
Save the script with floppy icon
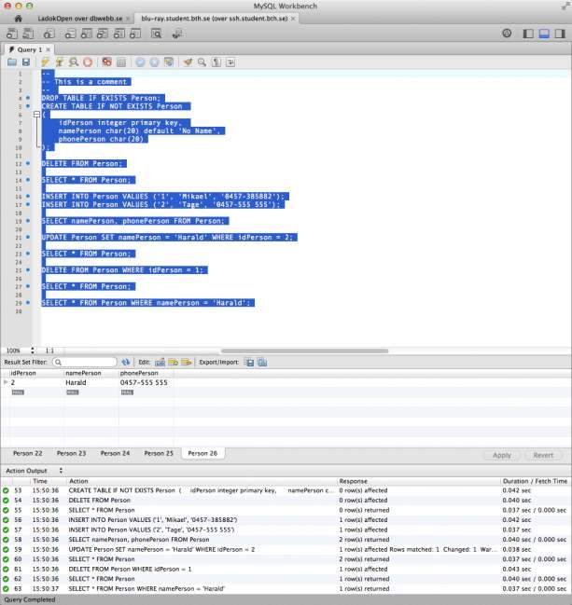[26, 62]
